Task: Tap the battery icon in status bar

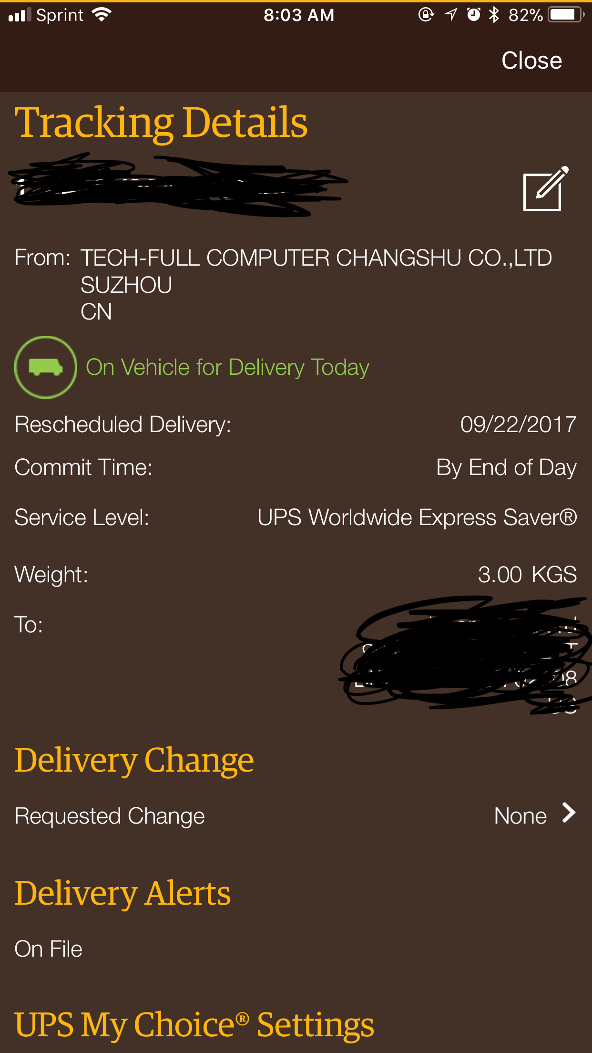Action: (x=566, y=15)
